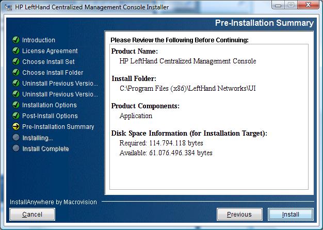Select the Installing... step label
Viewport: 323px width, 230px height.
tap(38, 138)
